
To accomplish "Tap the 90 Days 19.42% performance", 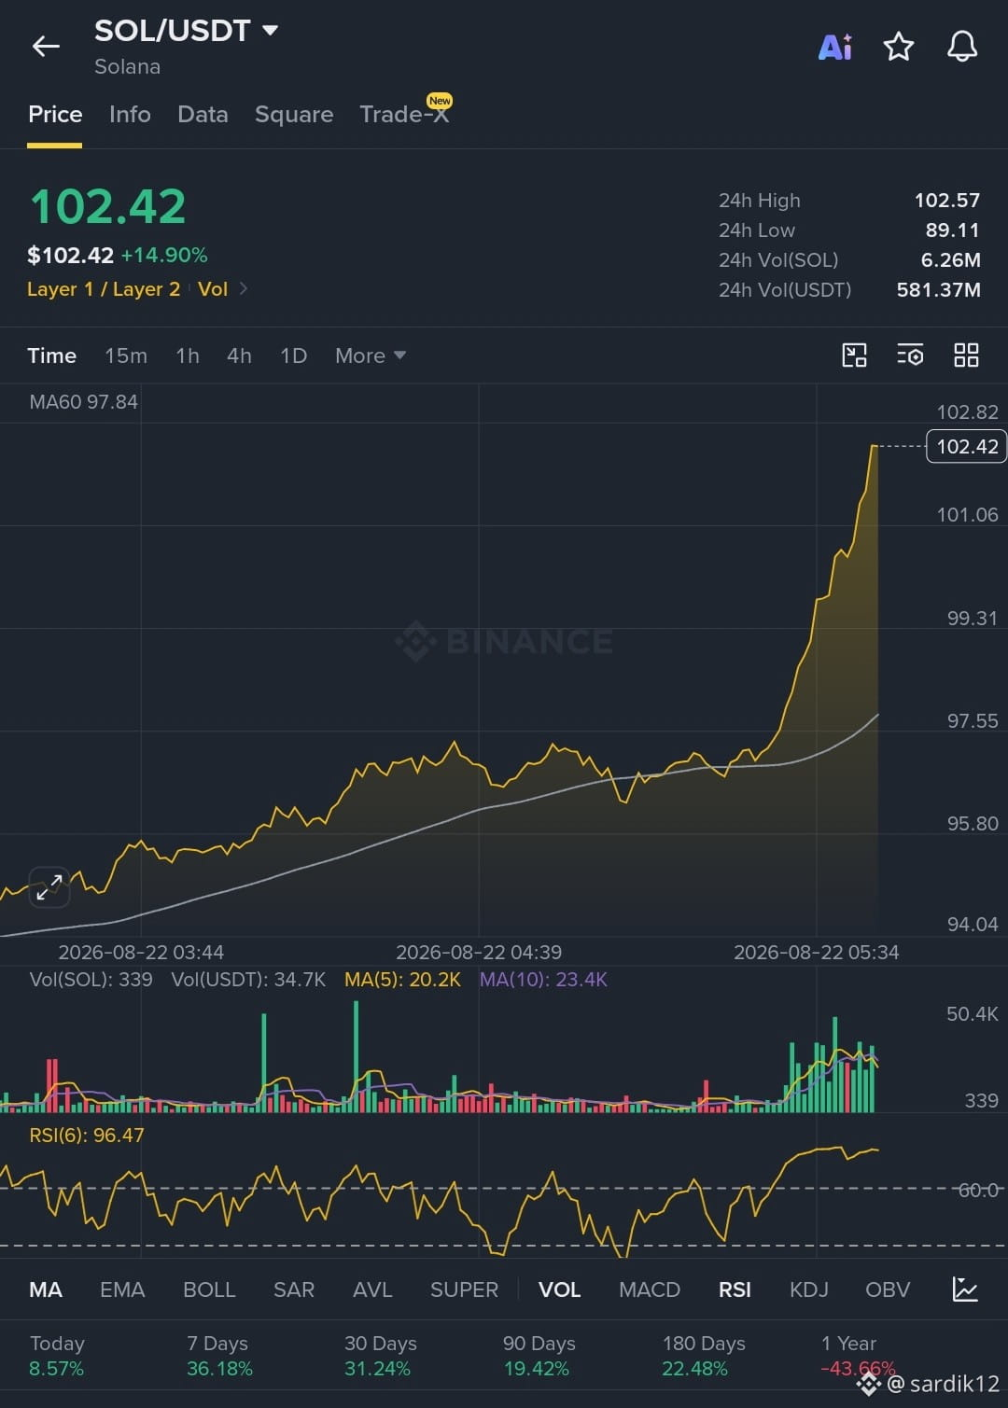I will 539,1356.
